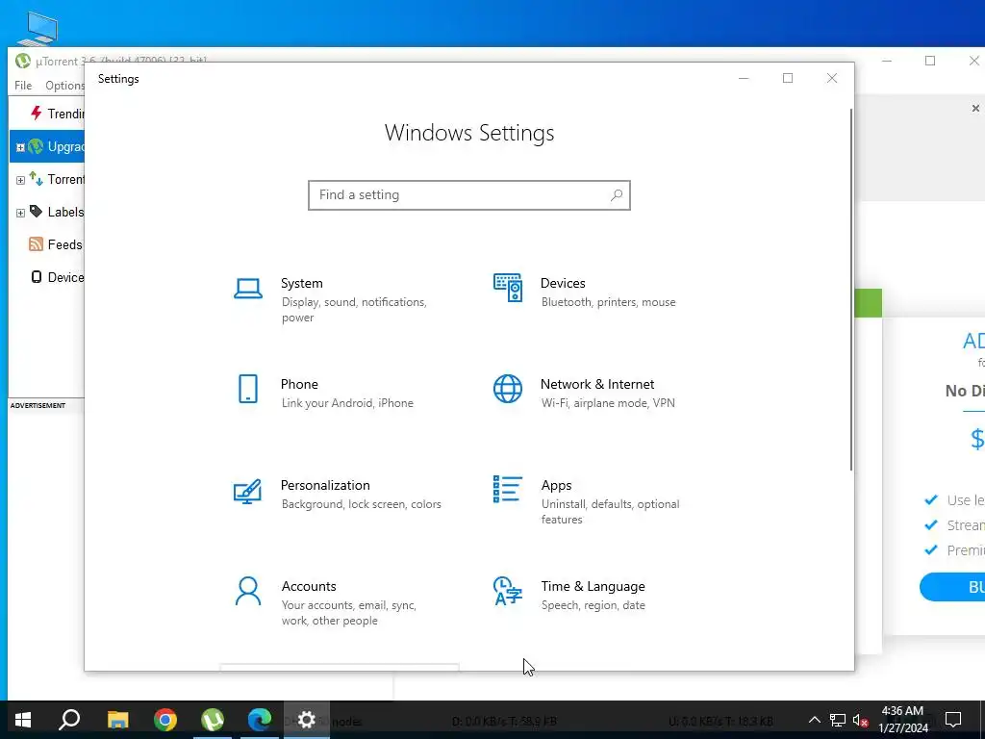This screenshot has width=985, height=739.
Task: Click the uTorrent Labels tag icon
Action: pyautogui.click(x=36, y=211)
